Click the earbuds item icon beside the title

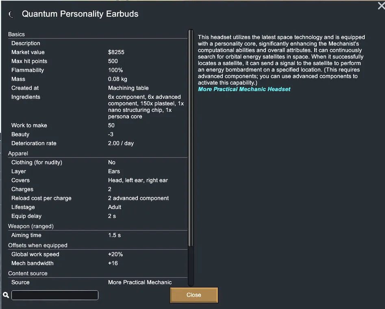(11, 15)
